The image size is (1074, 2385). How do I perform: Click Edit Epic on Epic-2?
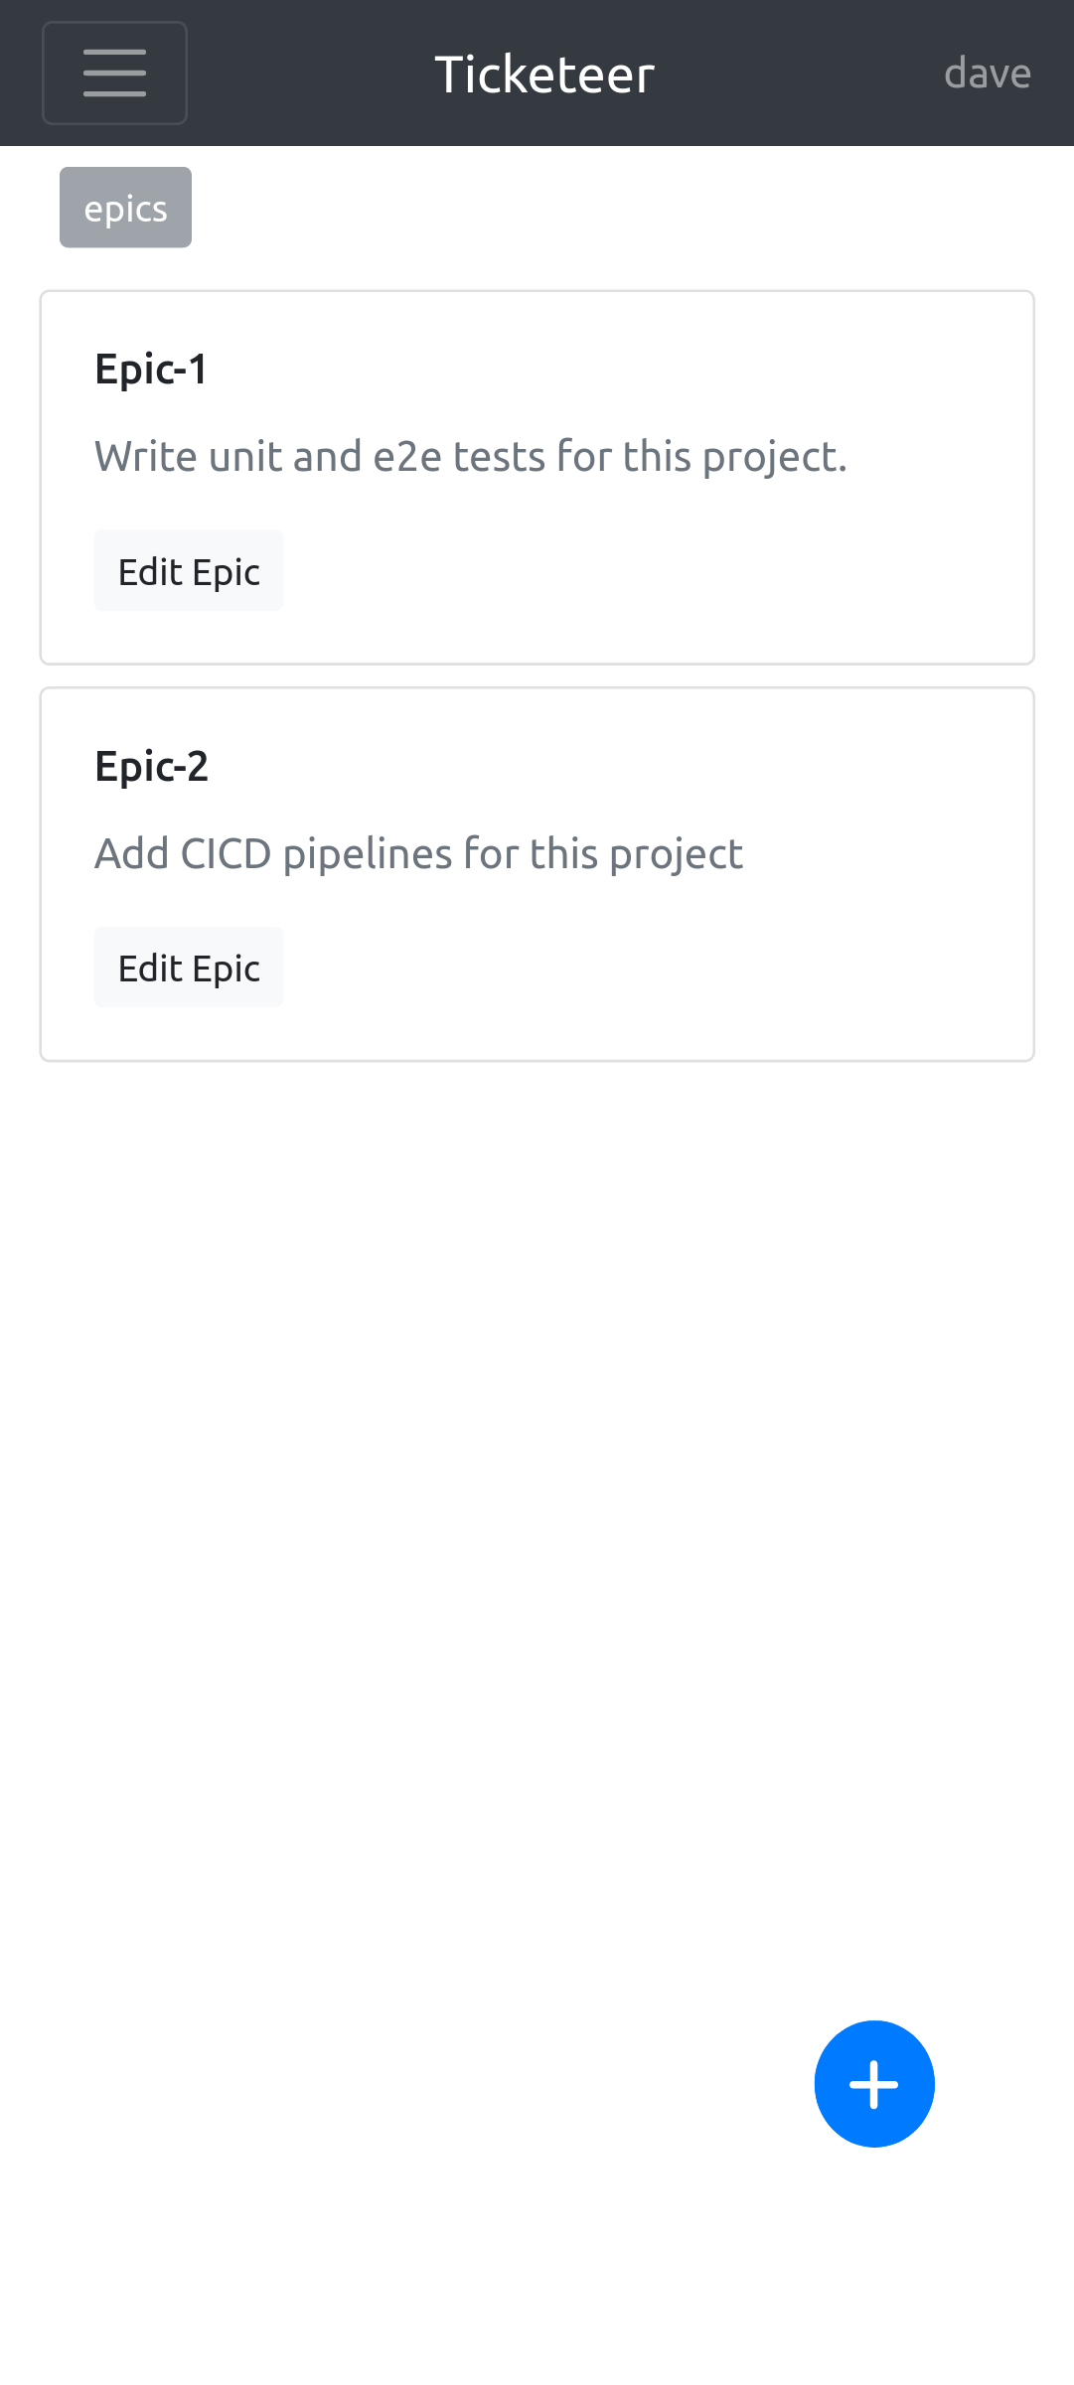pos(188,967)
